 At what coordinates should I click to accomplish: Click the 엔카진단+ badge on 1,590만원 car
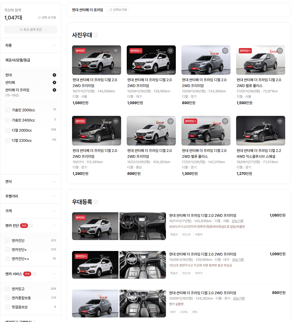pyautogui.click(x=245, y=51)
